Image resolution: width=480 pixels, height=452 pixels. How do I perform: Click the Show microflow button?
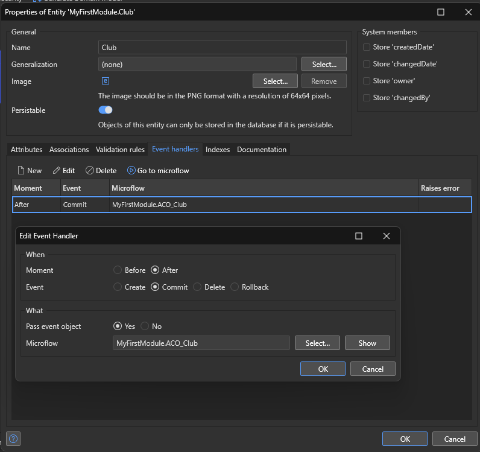[x=367, y=343]
